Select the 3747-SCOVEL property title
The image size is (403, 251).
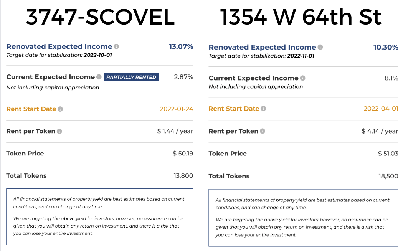[100, 17]
